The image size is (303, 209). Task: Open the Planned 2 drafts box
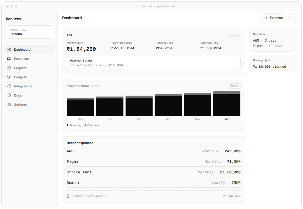point(154,63)
